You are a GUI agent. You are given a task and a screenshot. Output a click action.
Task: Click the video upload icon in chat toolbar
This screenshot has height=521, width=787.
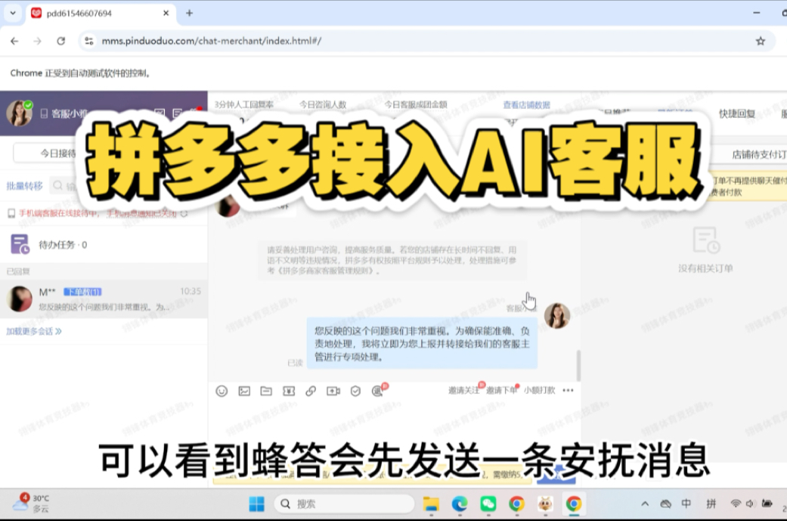[333, 391]
